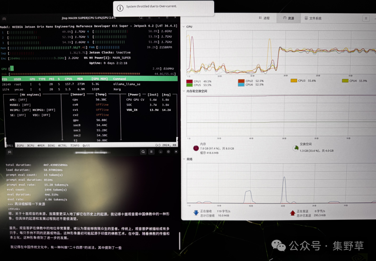This screenshot has width=376, height=261.
Task: Click the TYPE column header in jtop
Action: pos(42,79)
